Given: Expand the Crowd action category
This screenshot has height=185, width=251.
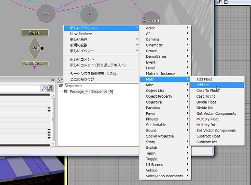Looking at the screenshot, I should tap(165, 51).
